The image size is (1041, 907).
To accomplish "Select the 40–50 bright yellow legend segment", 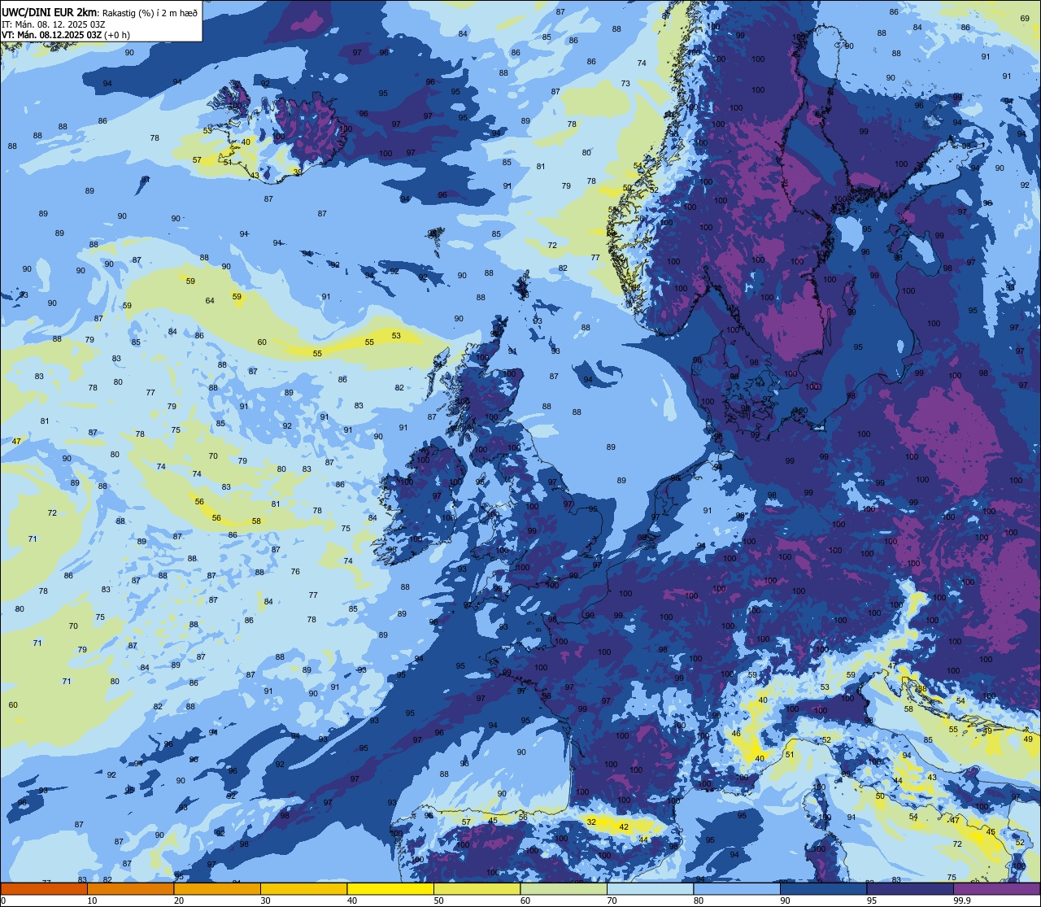I will pos(390,888).
